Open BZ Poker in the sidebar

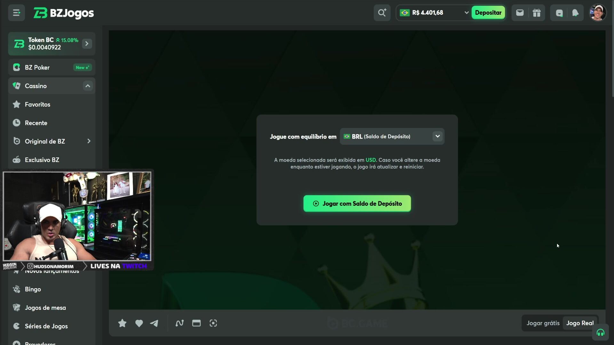coord(52,68)
